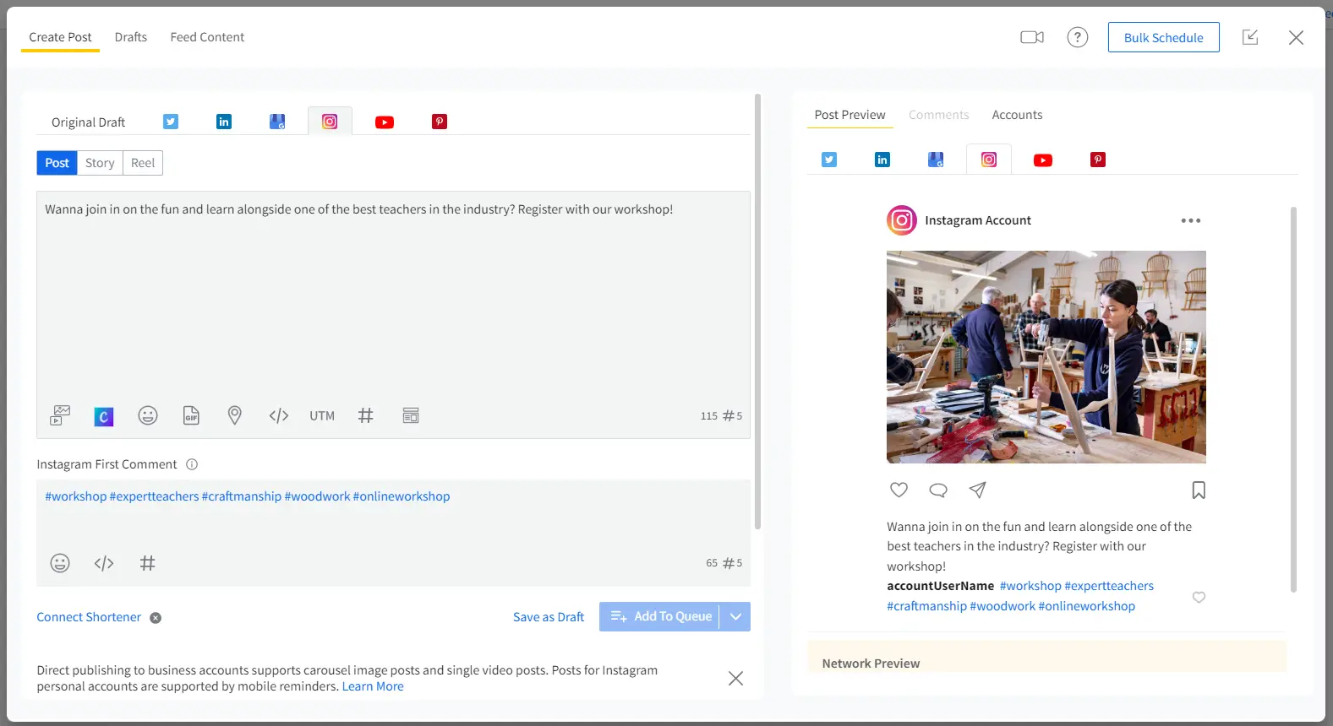Insert a GIF using the GIF icon
The height and width of the screenshot is (726, 1333).
pyautogui.click(x=192, y=415)
